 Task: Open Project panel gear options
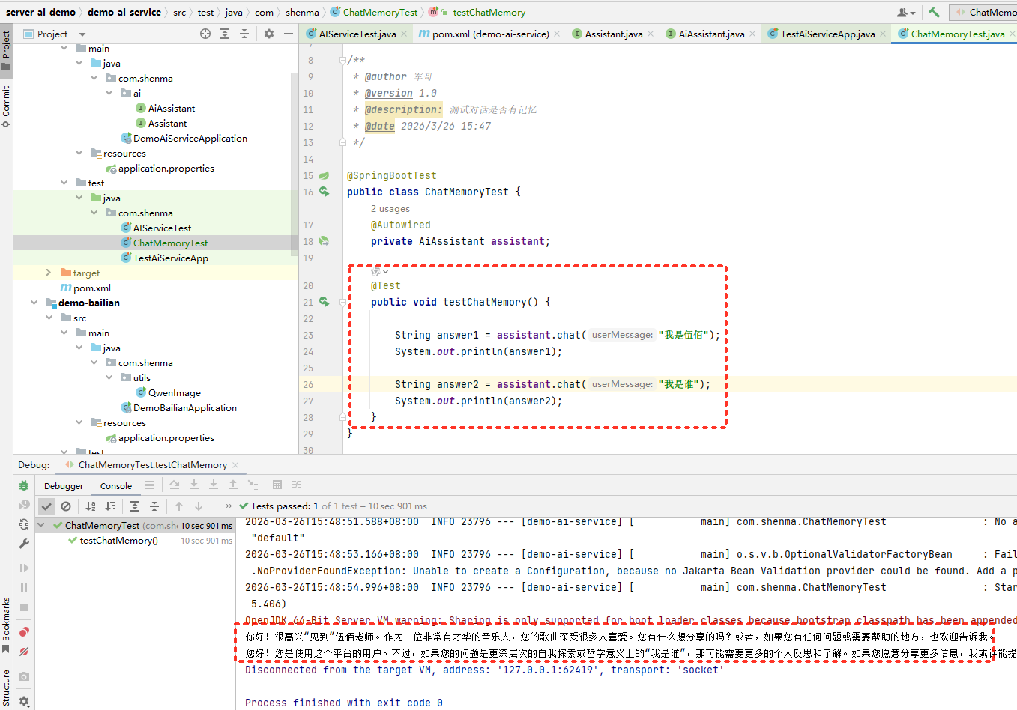point(269,34)
